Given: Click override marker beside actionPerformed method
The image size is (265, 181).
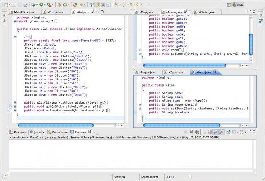Looking at the screenshot, I should click(10, 110).
